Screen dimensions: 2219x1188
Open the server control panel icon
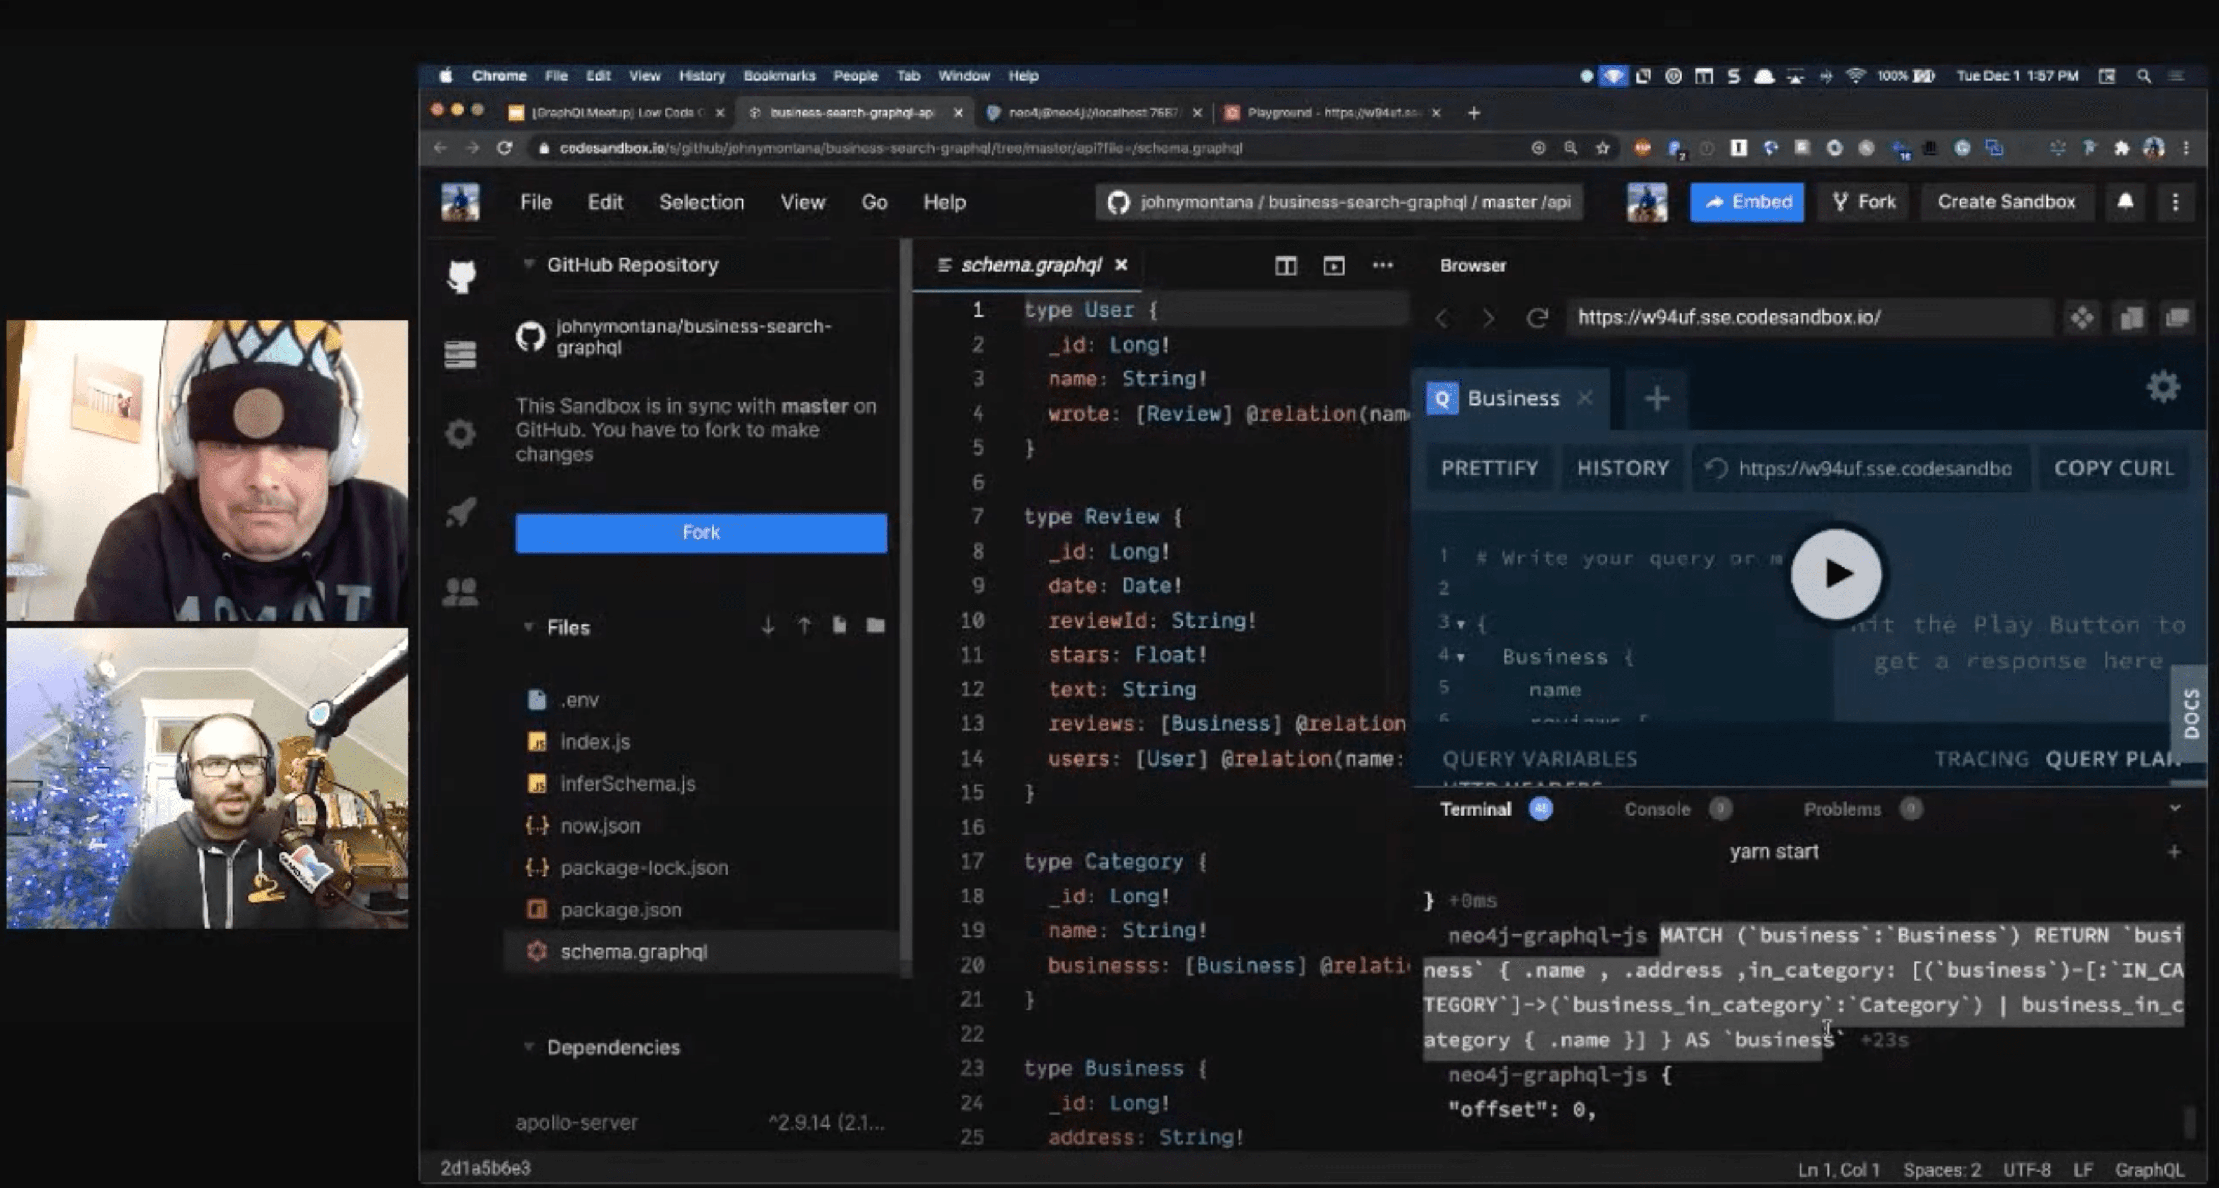pos(461,354)
